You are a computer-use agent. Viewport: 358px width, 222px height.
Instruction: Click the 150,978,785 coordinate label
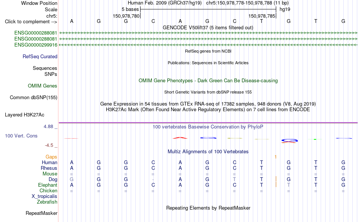(x=262, y=16)
